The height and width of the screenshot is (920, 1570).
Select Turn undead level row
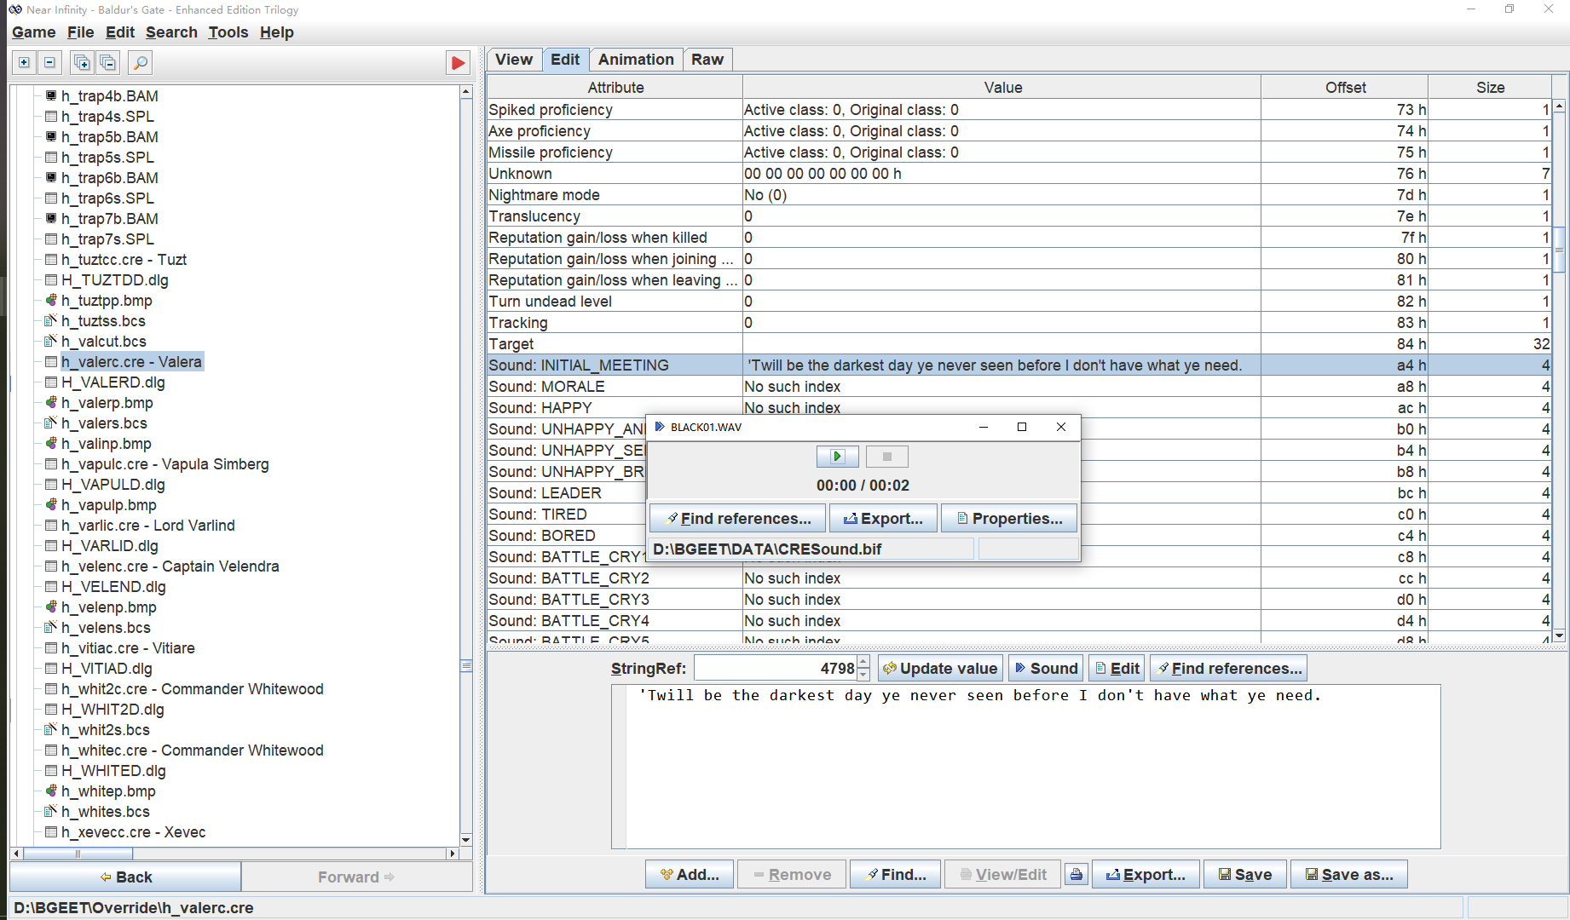point(1019,302)
